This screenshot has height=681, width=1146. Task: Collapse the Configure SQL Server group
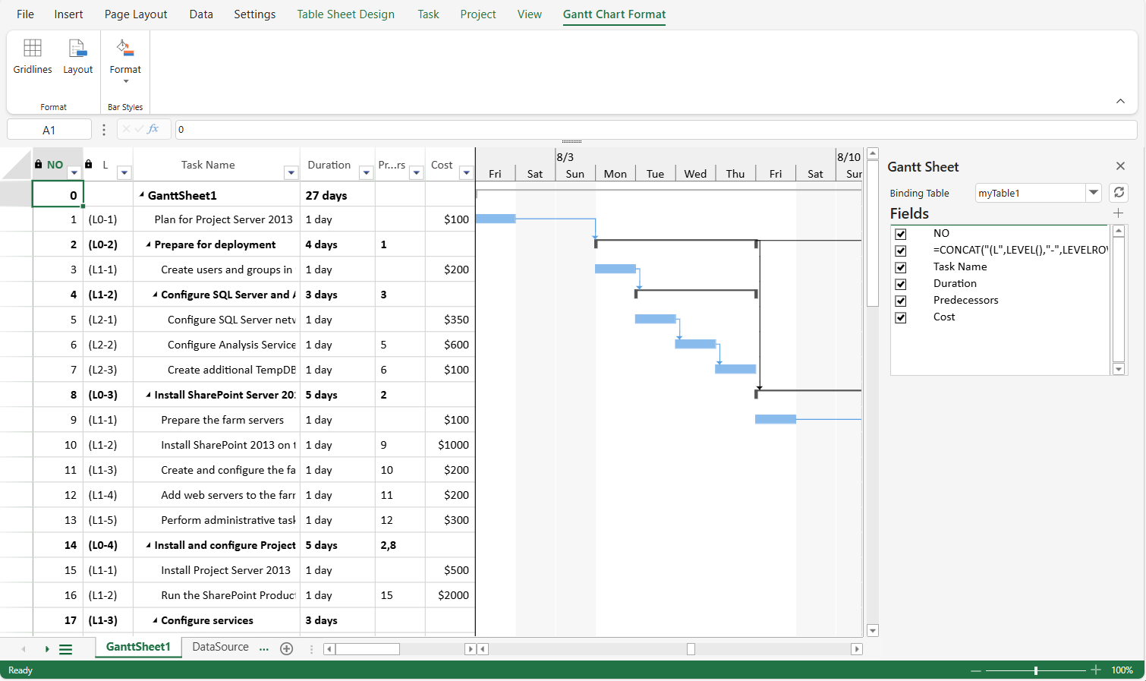tap(156, 295)
